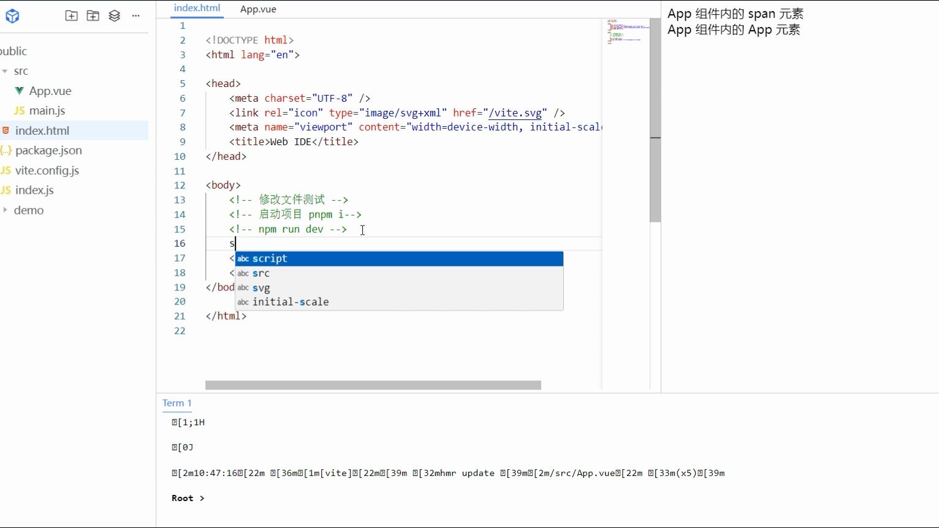939x528 pixels.
Task: Select index.html in the file tree
Action: [x=74, y=130]
